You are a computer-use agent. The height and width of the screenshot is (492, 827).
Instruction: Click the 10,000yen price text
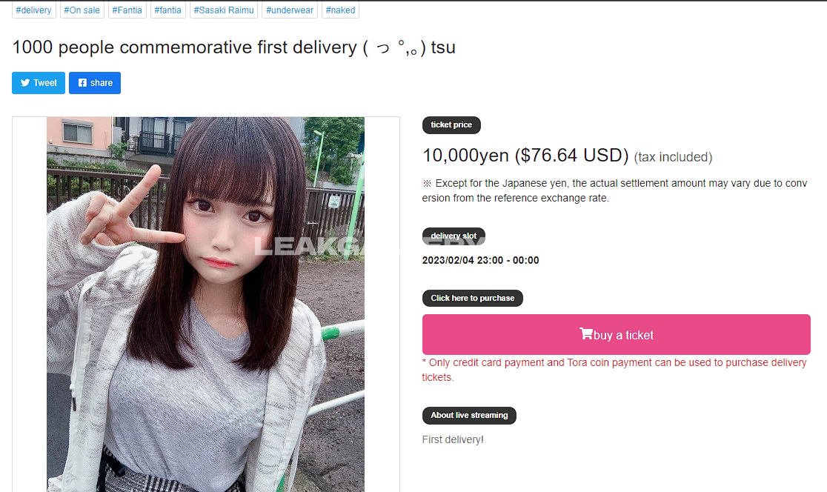click(x=465, y=156)
